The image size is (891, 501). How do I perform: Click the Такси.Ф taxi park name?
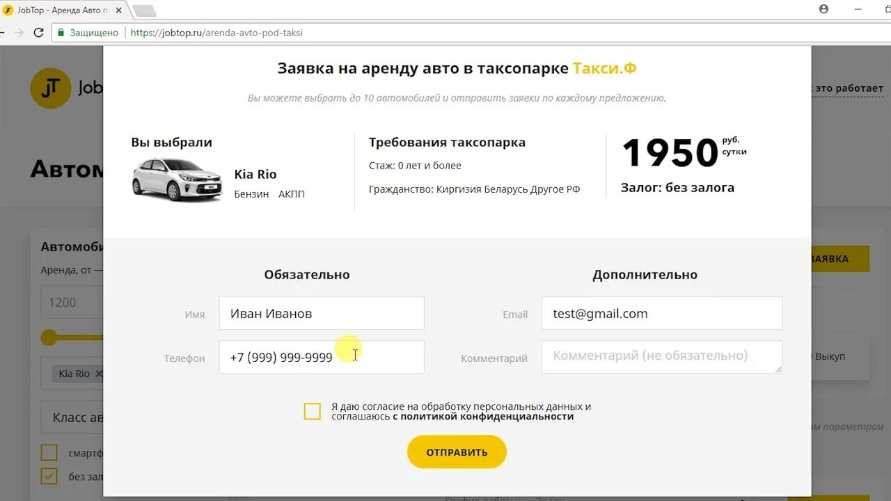tap(604, 68)
